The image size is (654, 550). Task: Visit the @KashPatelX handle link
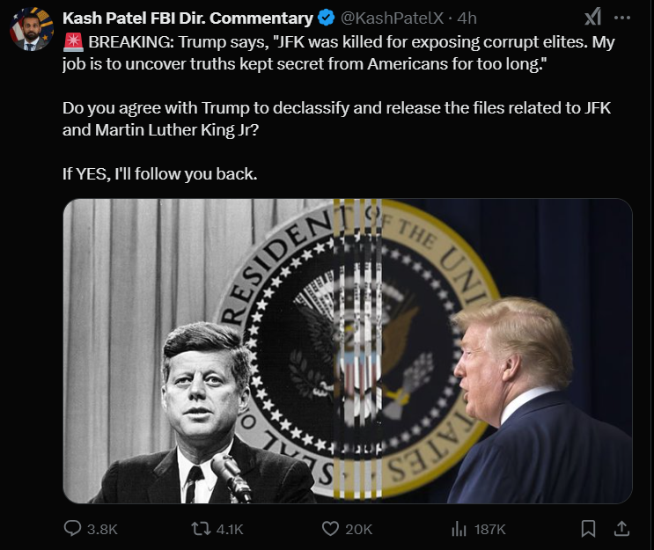tap(392, 18)
